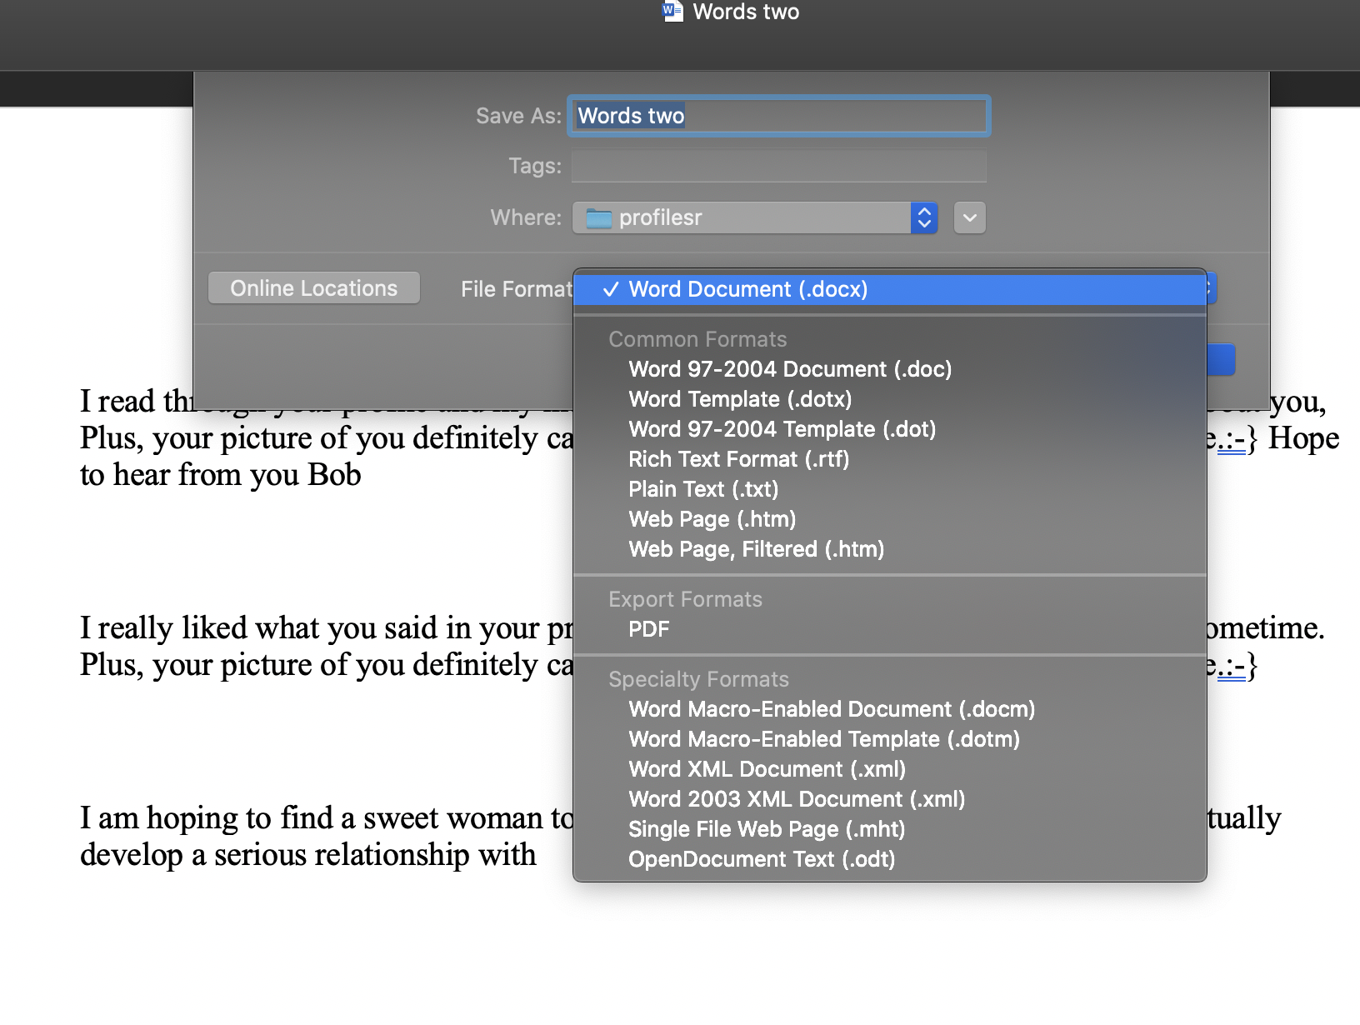This screenshot has height=1025, width=1360.
Task: Click the line 'develop a serious relationship with'
Action: (308, 855)
